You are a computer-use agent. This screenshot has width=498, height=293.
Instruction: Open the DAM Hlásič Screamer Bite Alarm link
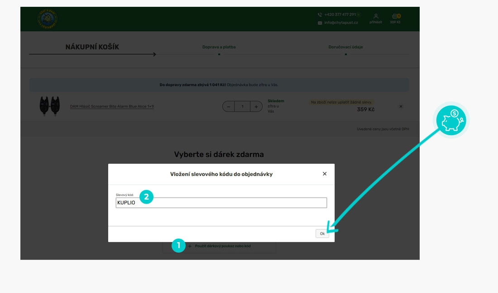112,107
